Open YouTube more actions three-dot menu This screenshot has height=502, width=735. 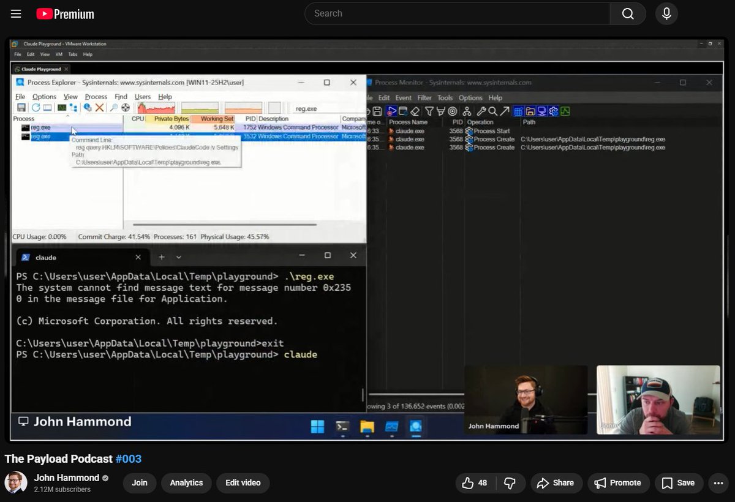click(718, 483)
